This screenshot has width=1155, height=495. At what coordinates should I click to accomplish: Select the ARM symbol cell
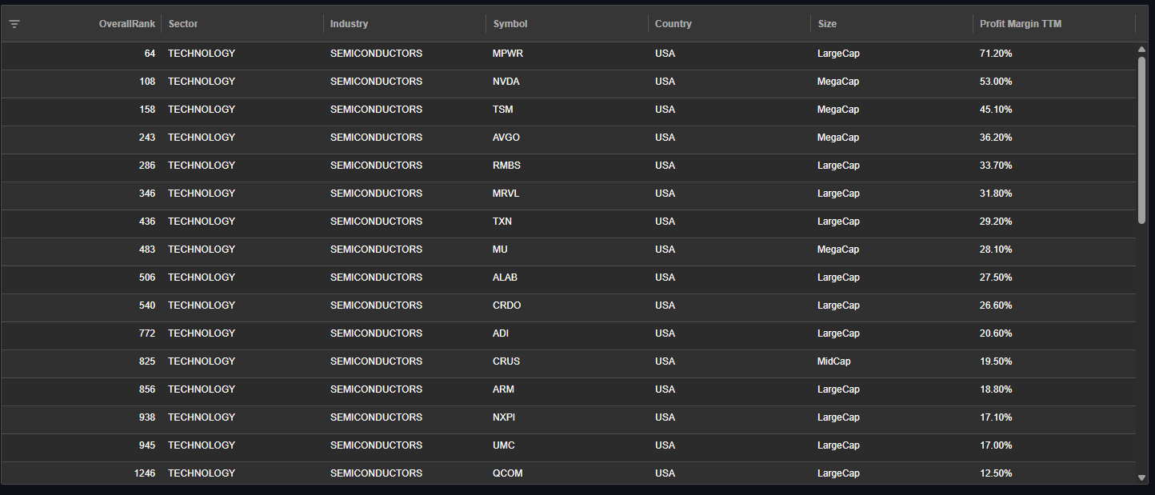point(504,389)
